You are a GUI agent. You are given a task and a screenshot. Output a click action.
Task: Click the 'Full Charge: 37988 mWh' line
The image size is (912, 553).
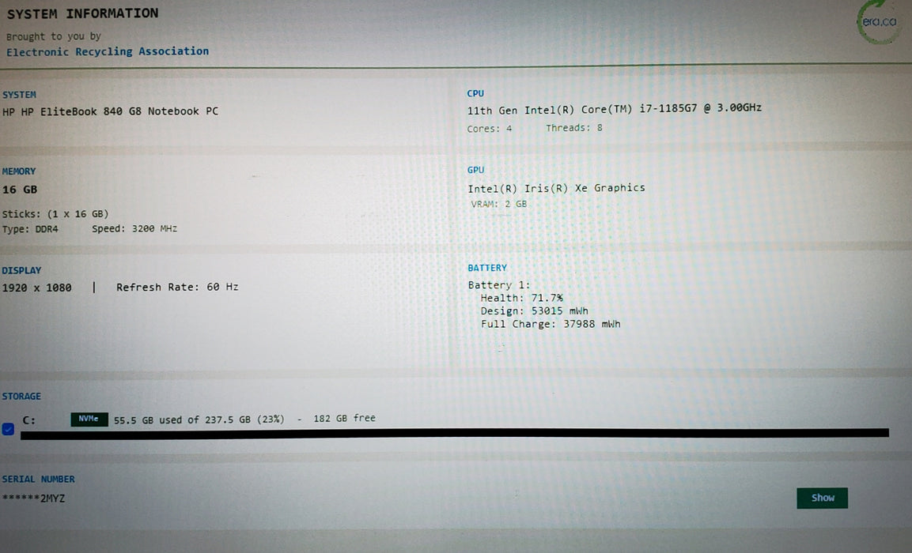coord(551,324)
